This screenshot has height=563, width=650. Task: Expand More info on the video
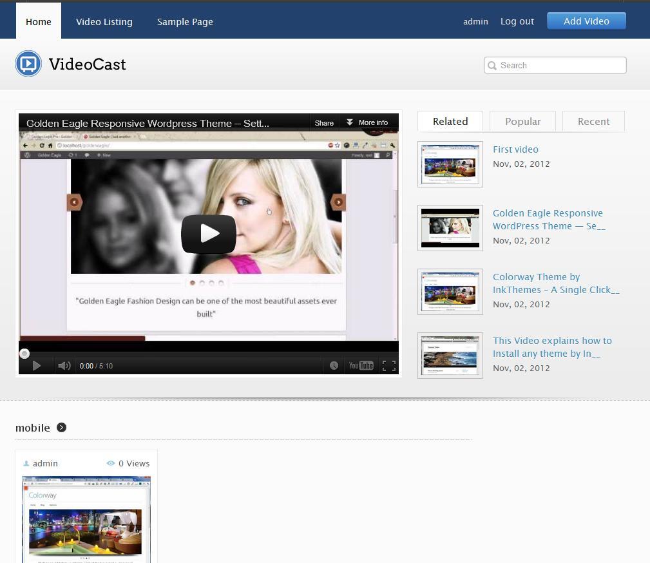pyautogui.click(x=367, y=122)
